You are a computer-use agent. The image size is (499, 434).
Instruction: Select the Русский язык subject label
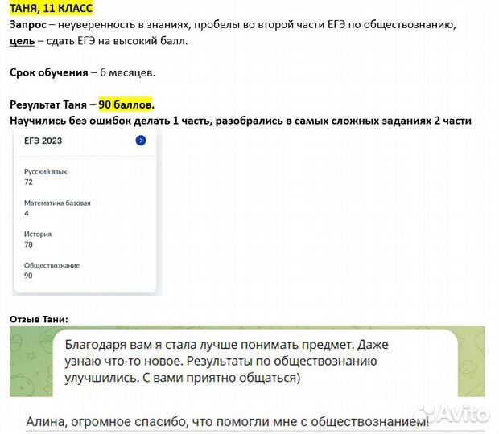(46, 171)
